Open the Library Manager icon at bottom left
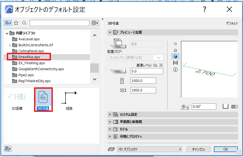The height and width of the screenshot is (157, 243). (8, 149)
